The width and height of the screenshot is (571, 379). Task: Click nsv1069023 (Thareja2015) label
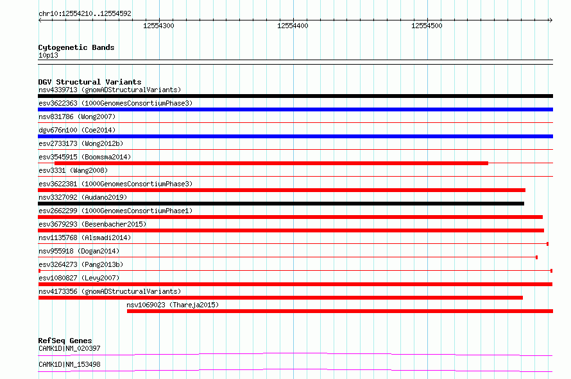pyautogui.click(x=173, y=305)
